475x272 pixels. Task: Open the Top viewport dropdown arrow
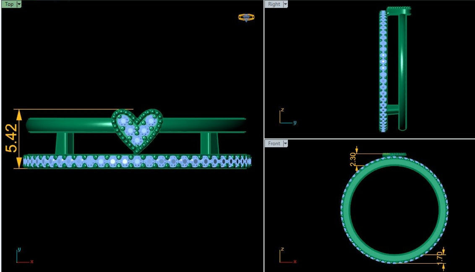(19, 4)
